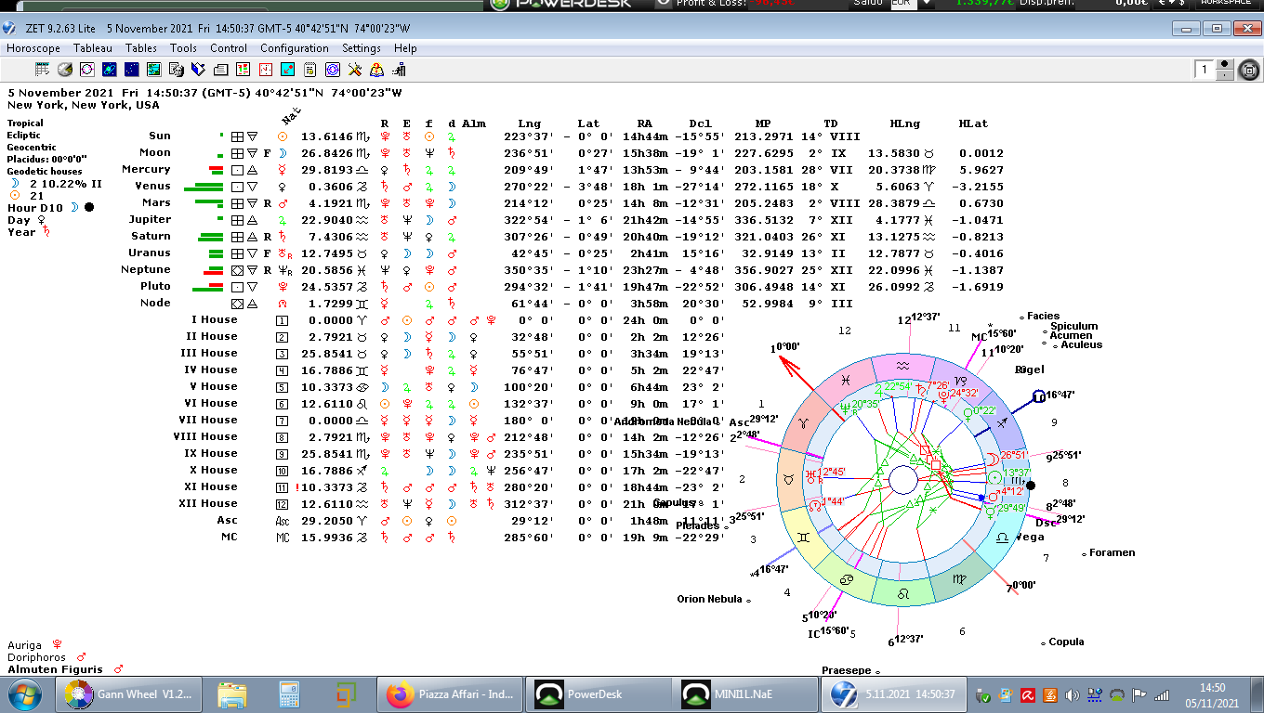Click the red clock toolbar icon
The image size is (1264, 713).
click(266, 70)
